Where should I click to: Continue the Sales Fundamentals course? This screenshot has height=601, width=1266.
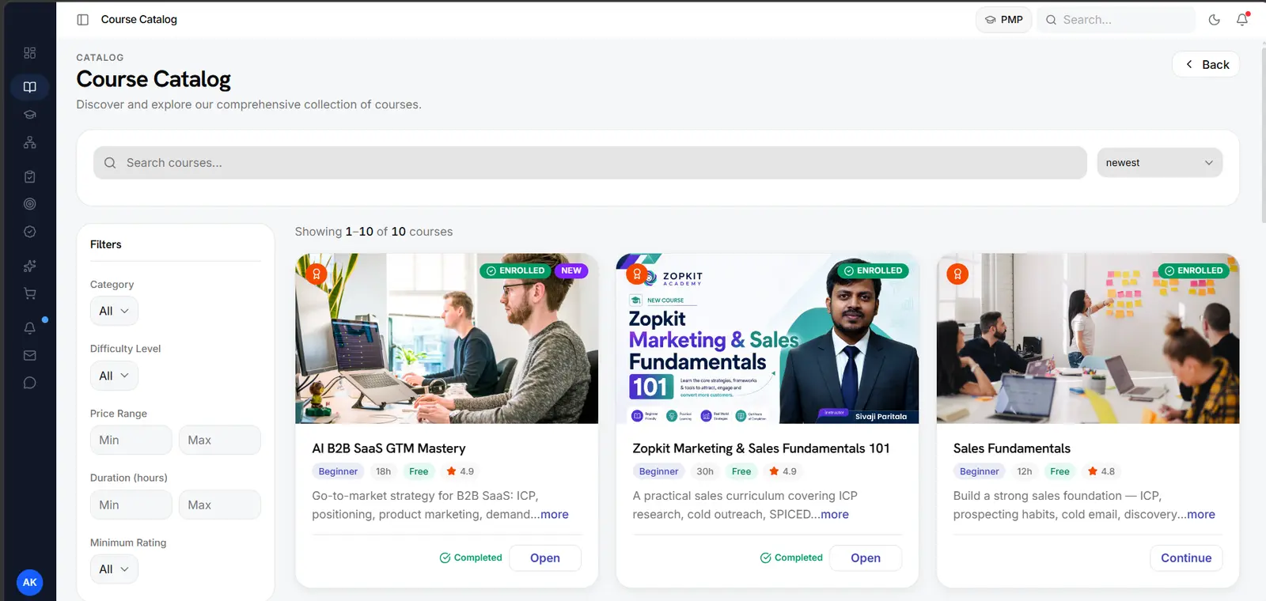point(1186,558)
